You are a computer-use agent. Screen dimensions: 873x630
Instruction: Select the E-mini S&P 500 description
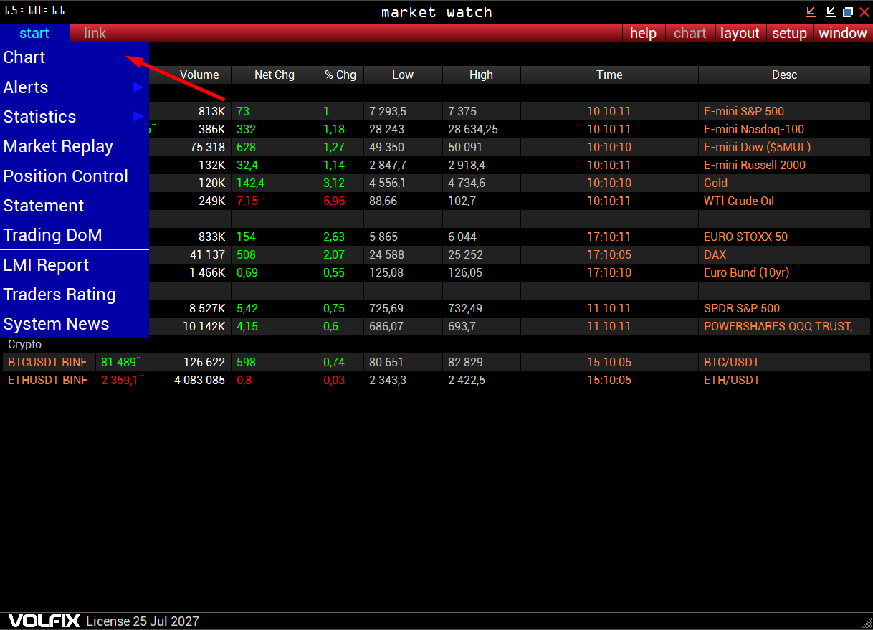(744, 111)
